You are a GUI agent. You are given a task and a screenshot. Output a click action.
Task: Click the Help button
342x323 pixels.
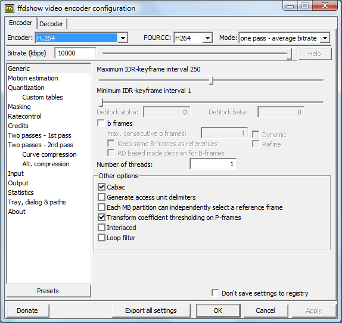(x=315, y=54)
